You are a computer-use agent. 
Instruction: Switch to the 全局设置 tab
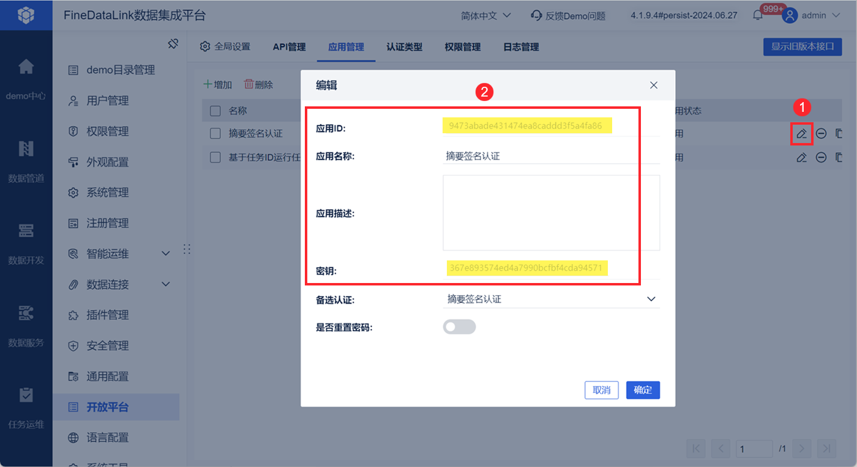[225, 47]
